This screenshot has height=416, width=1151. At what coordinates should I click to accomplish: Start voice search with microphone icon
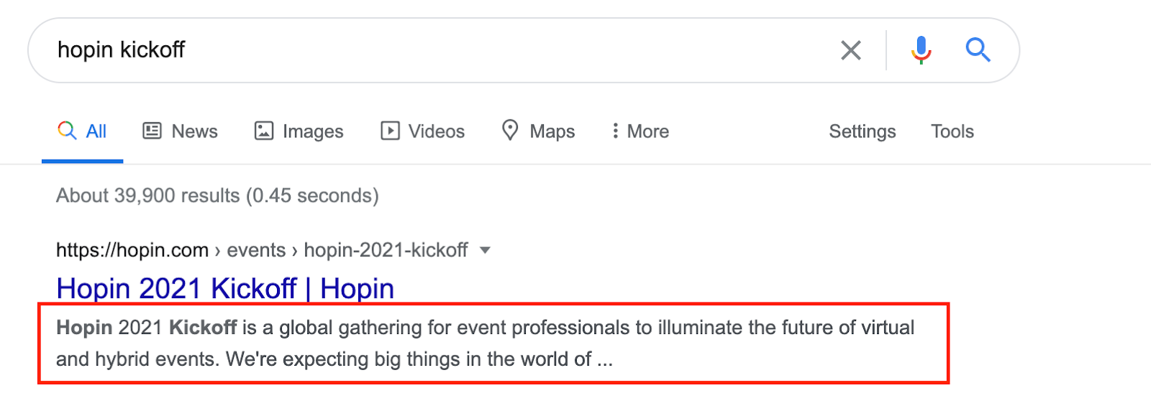(921, 50)
